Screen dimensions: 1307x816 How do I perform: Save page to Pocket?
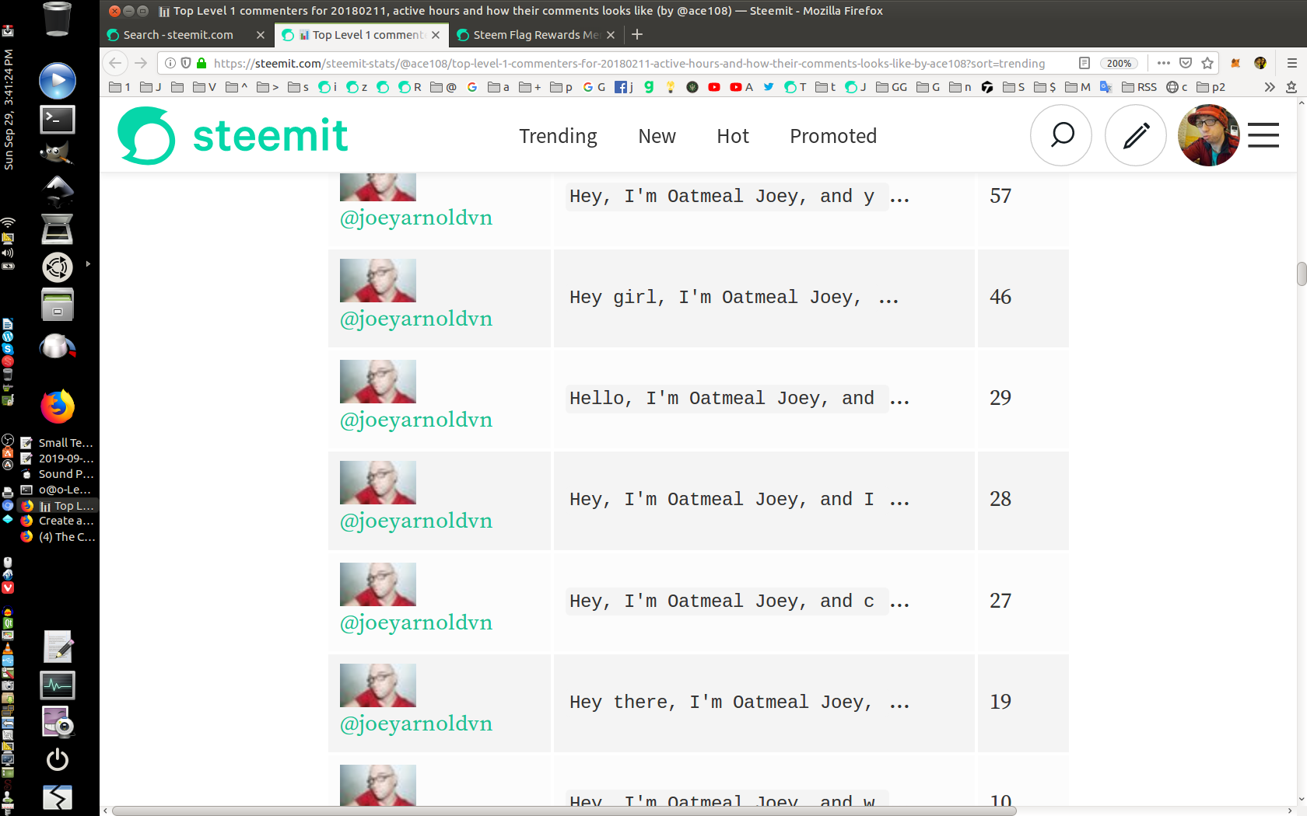(1186, 63)
